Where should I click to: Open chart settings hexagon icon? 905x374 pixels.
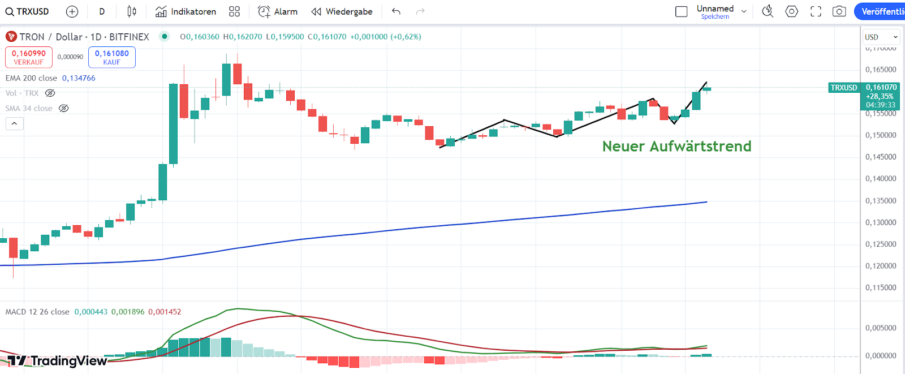(792, 11)
